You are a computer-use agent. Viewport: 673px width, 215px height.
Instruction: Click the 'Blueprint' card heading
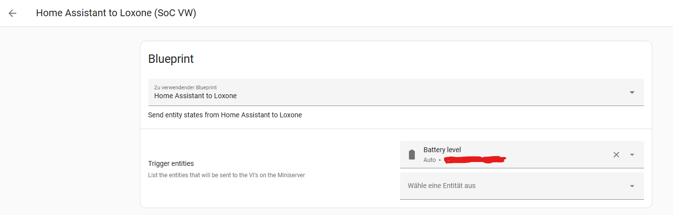pos(171,59)
